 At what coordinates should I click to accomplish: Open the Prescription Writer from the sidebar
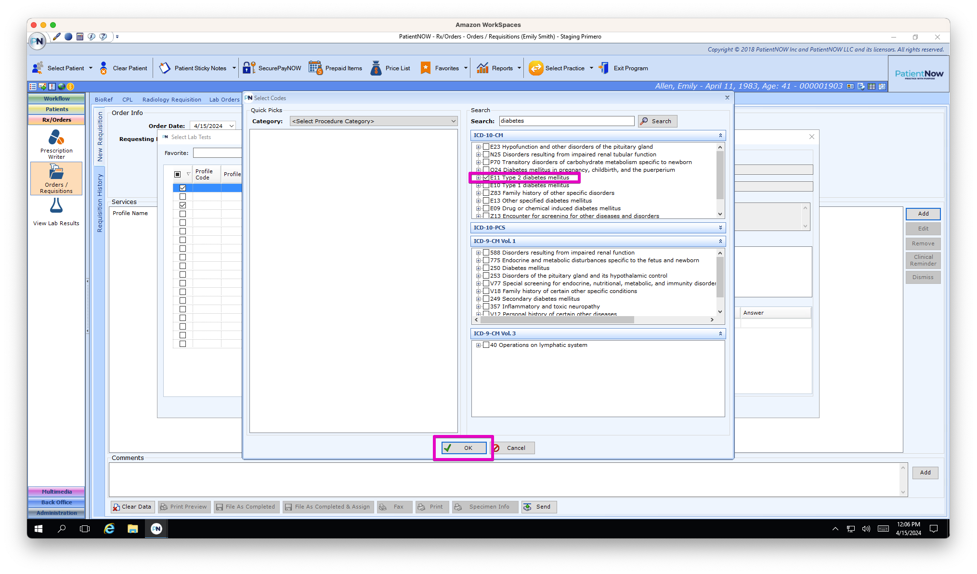56,144
